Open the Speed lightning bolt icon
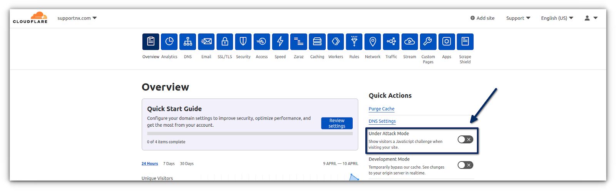Image resolution: width=616 pixels, height=191 pixels. point(280,42)
